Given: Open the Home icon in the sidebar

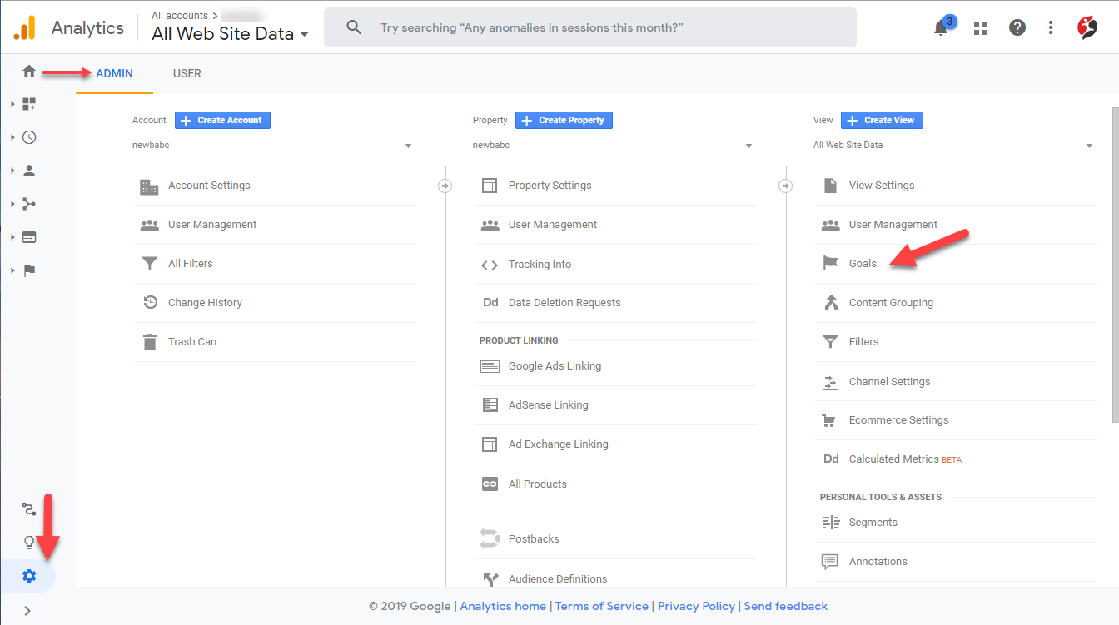Looking at the screenshot, I should [28, 71].
